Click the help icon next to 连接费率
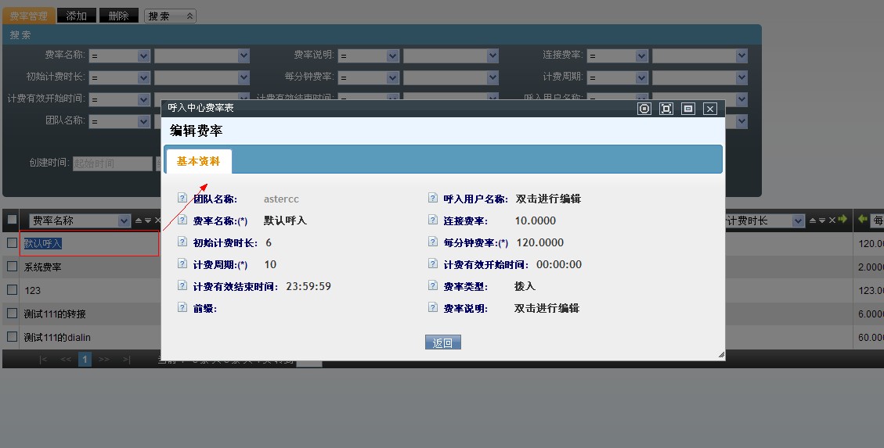 point(433,220)
